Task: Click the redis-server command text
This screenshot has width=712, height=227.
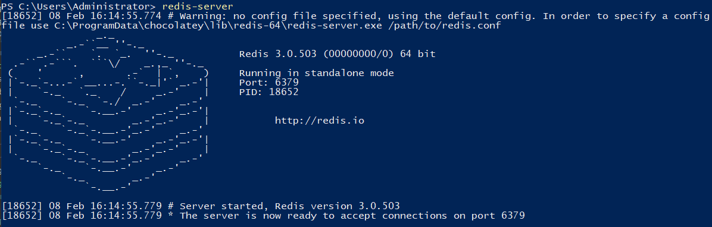Action: click(198, 7)
